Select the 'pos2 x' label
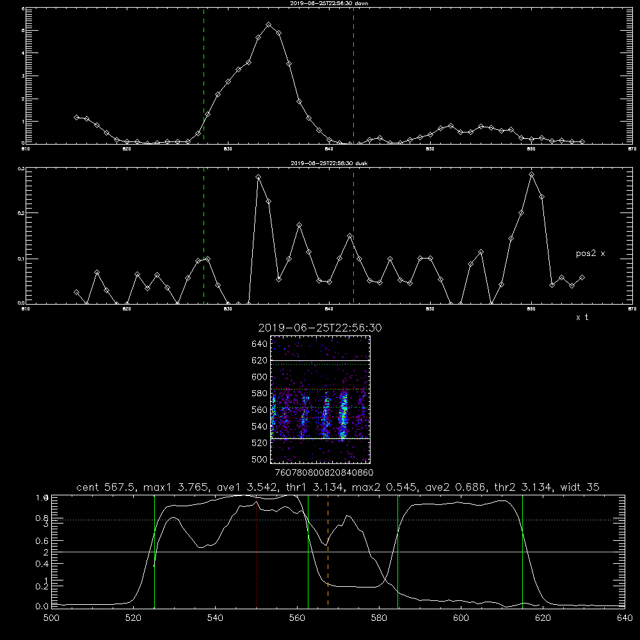The width and height of the screenshot is (640, 640). [590, 253]
